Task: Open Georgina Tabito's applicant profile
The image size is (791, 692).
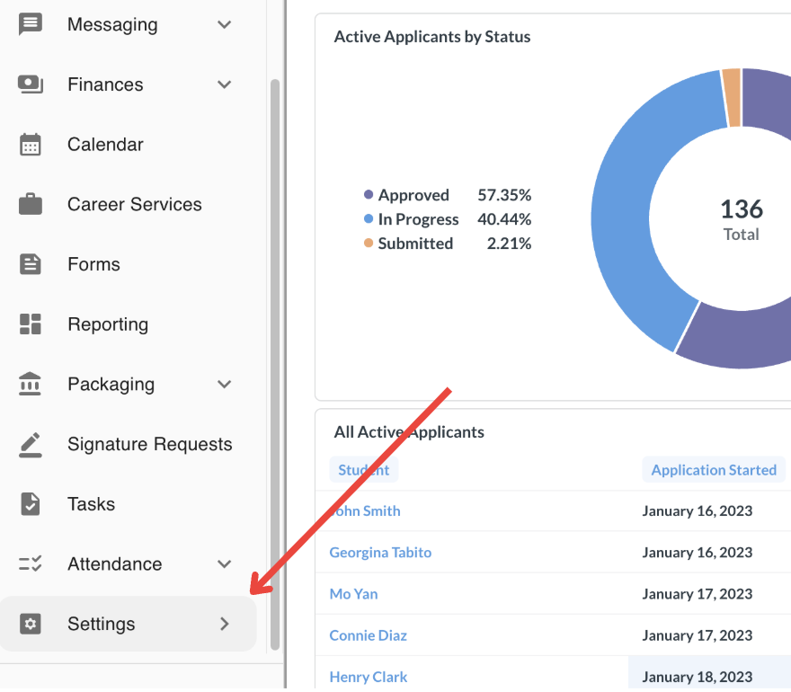Action: [380, 553]
